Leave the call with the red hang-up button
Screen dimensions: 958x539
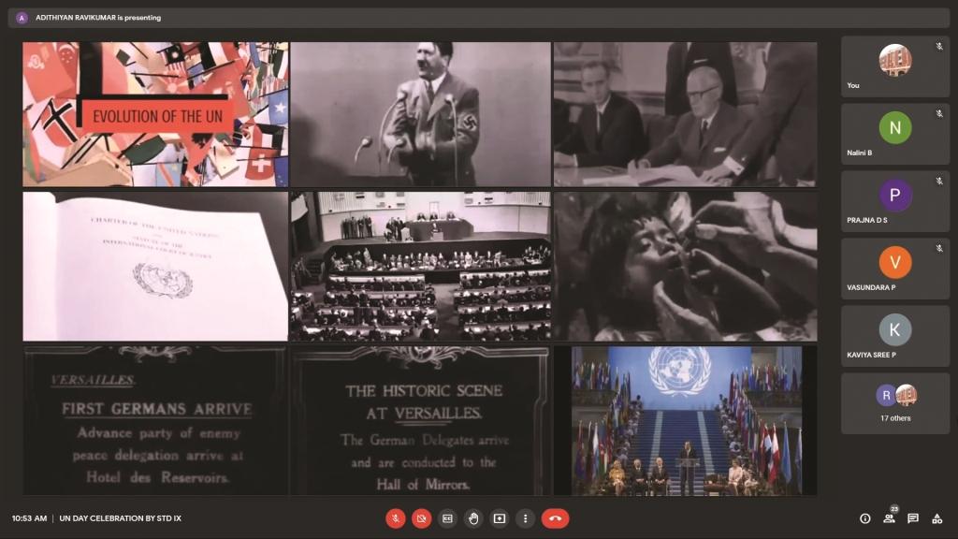(555, 518)
